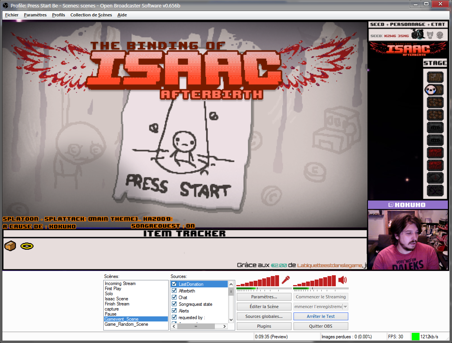Click the webcam feed in the preview
This screenshot has width=452, height=343.
point(408,240)
